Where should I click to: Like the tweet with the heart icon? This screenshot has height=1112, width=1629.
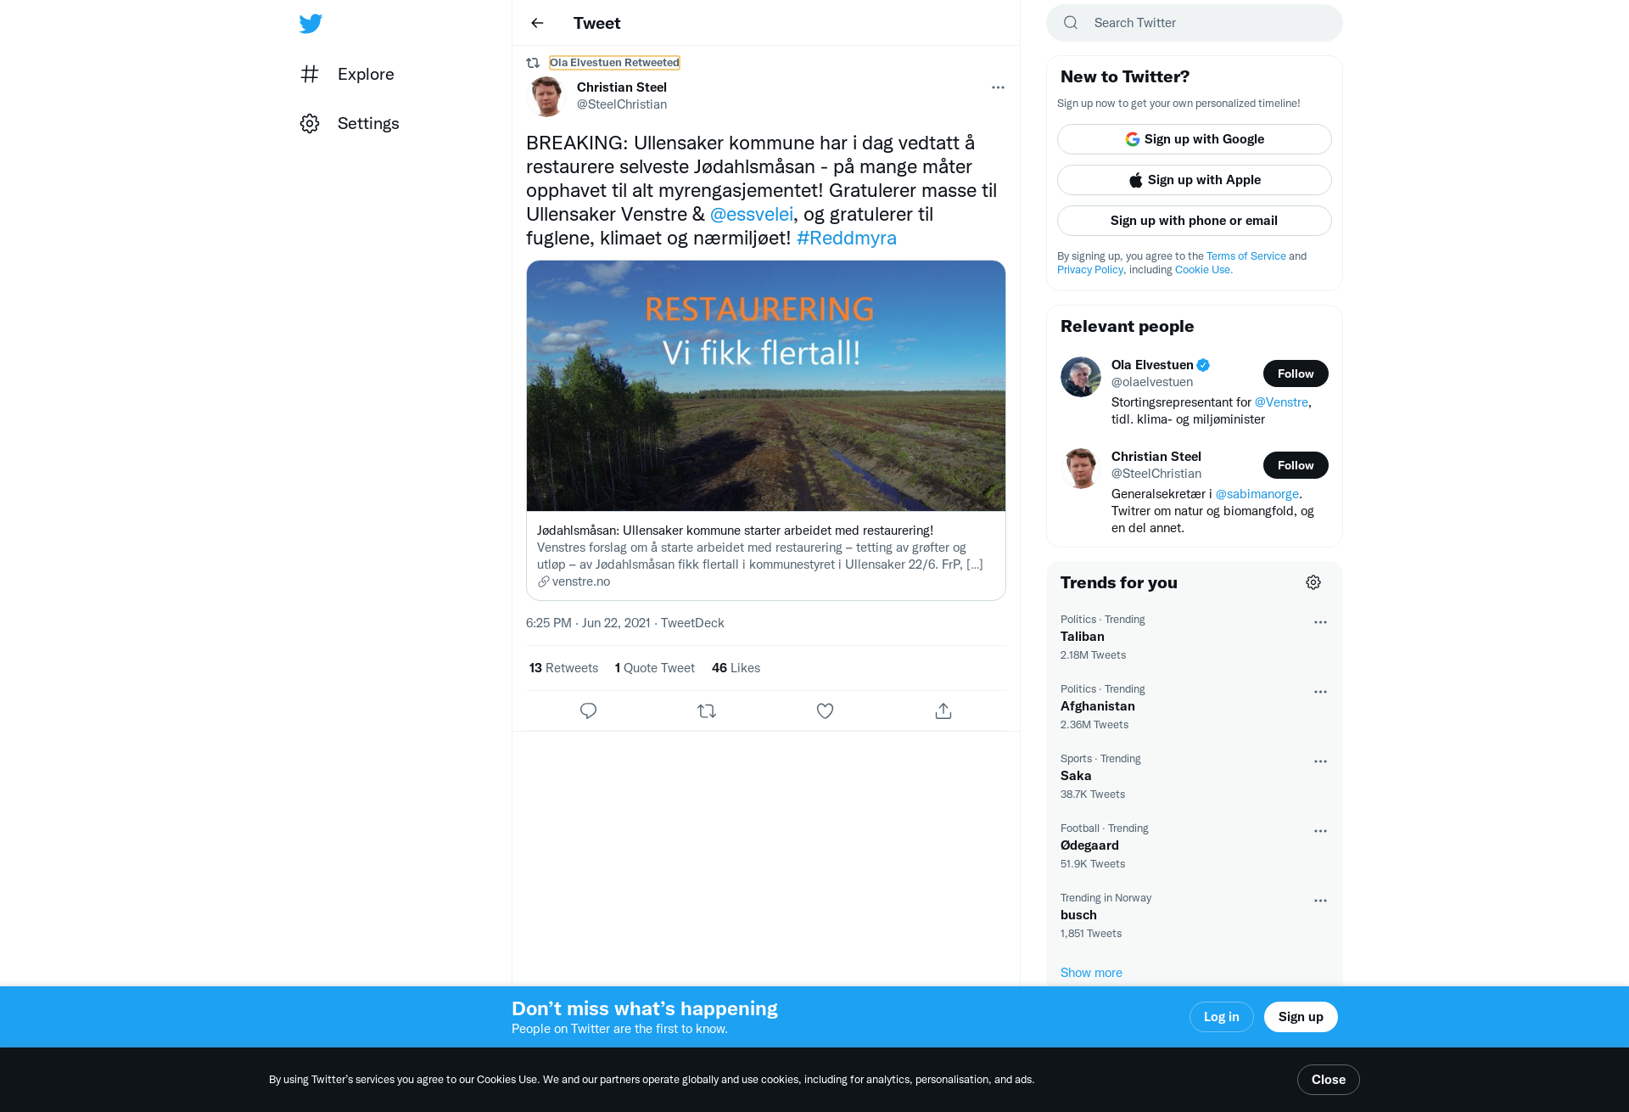tap(825, 710)
